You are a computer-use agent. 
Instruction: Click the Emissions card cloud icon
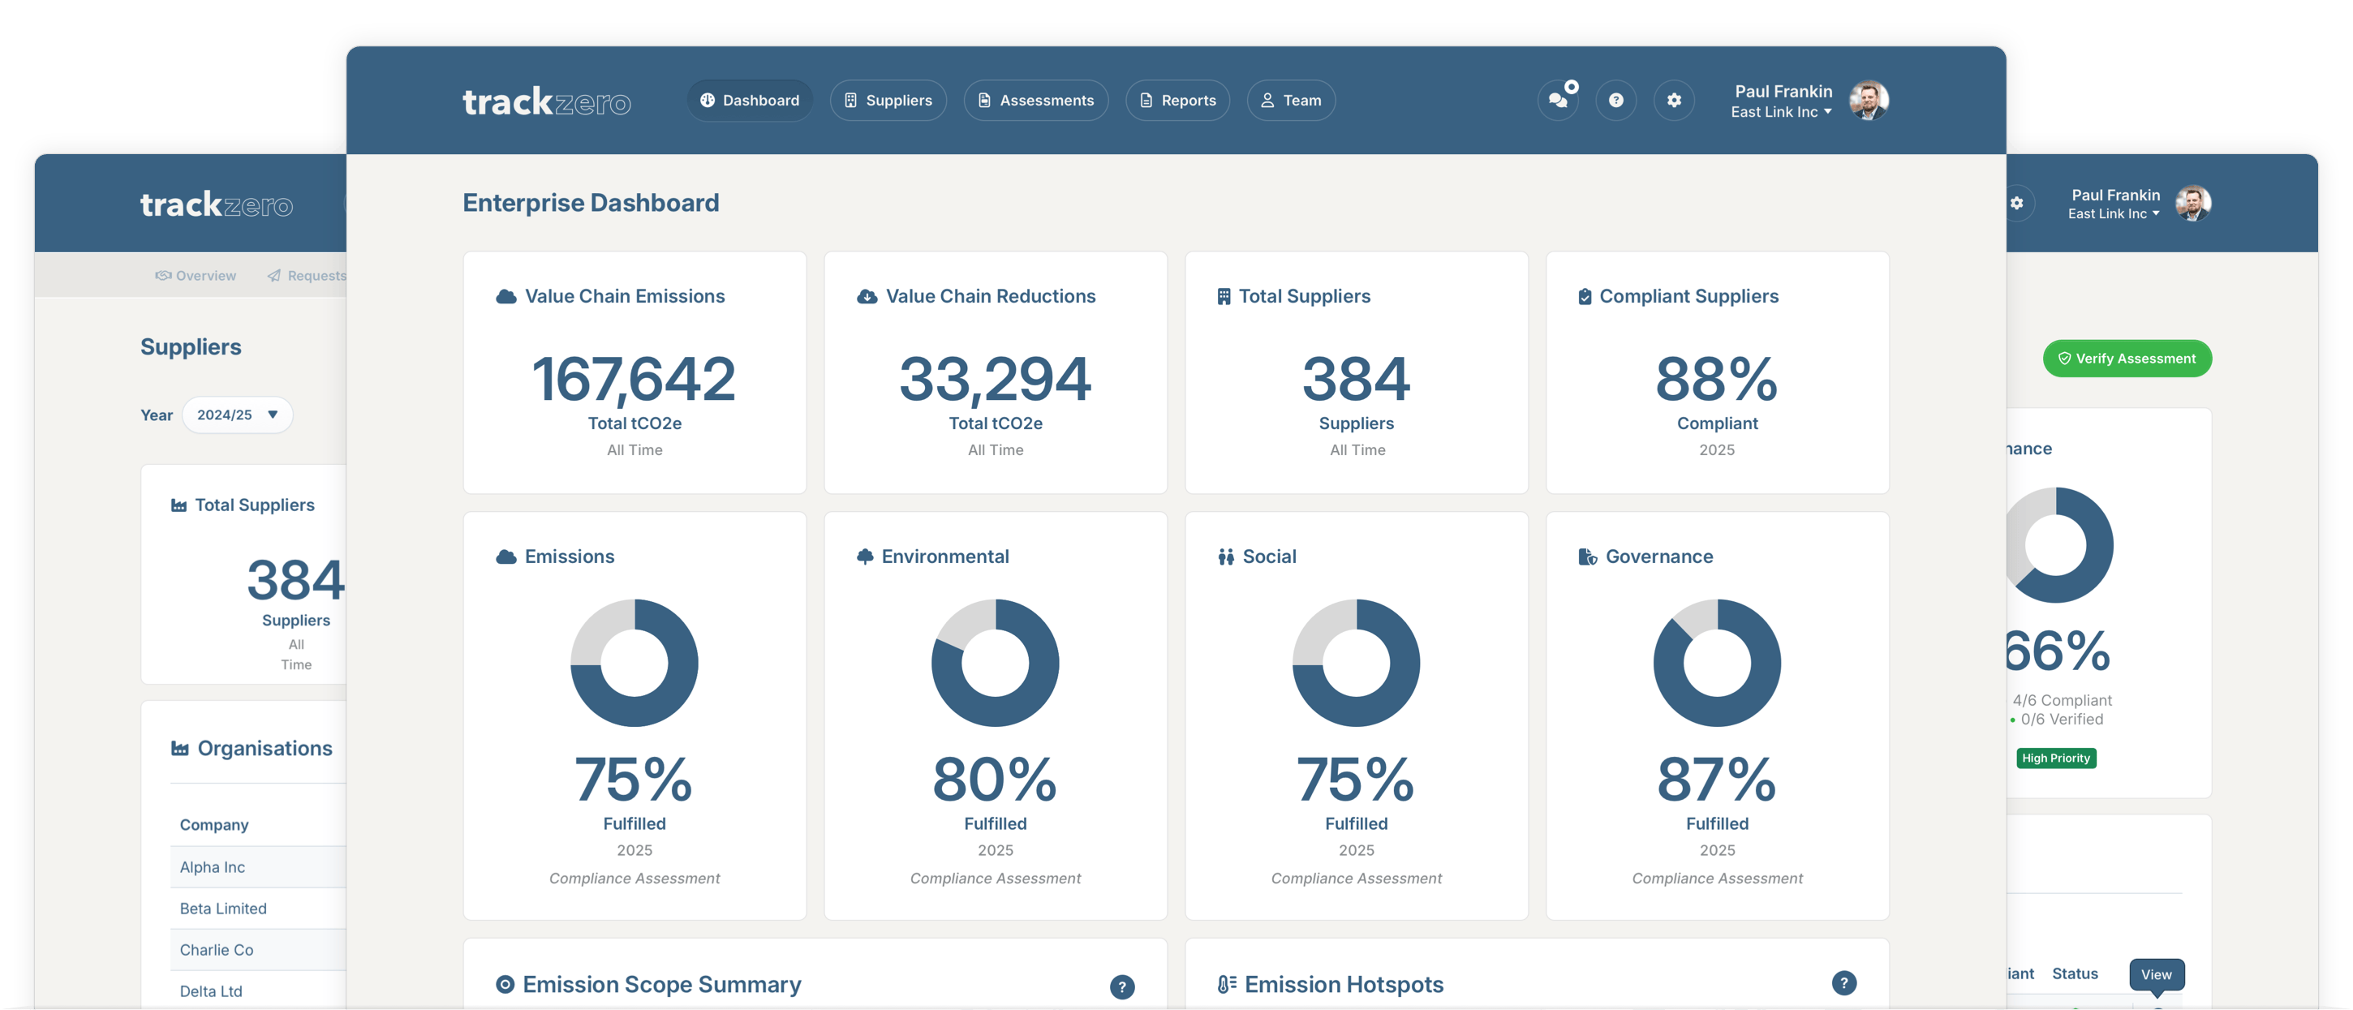point(506,557)
